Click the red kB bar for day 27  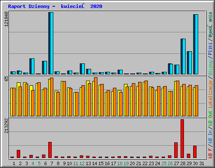(x=176, y=150)
